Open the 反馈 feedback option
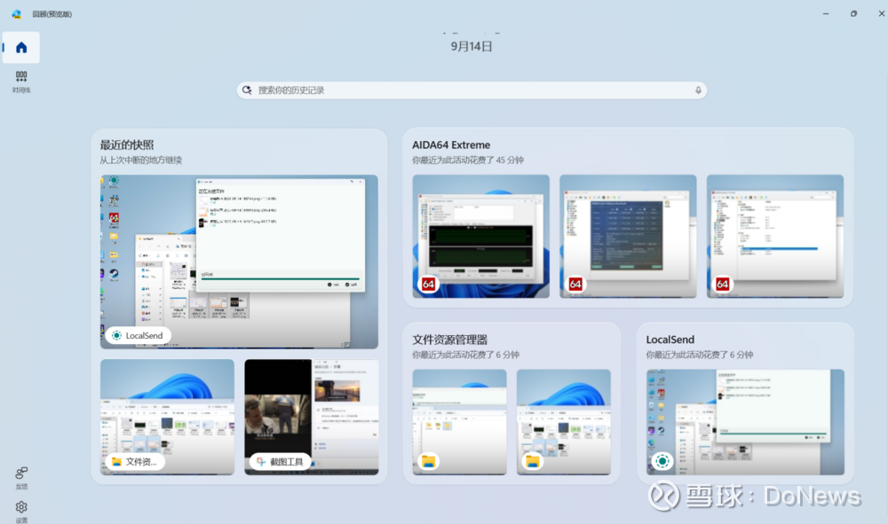 (x=21, y=477)
